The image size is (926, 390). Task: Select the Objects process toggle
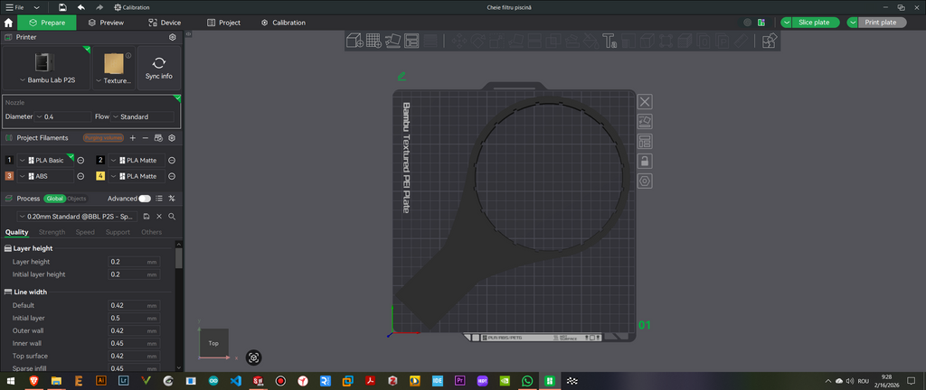coord(76,199)
